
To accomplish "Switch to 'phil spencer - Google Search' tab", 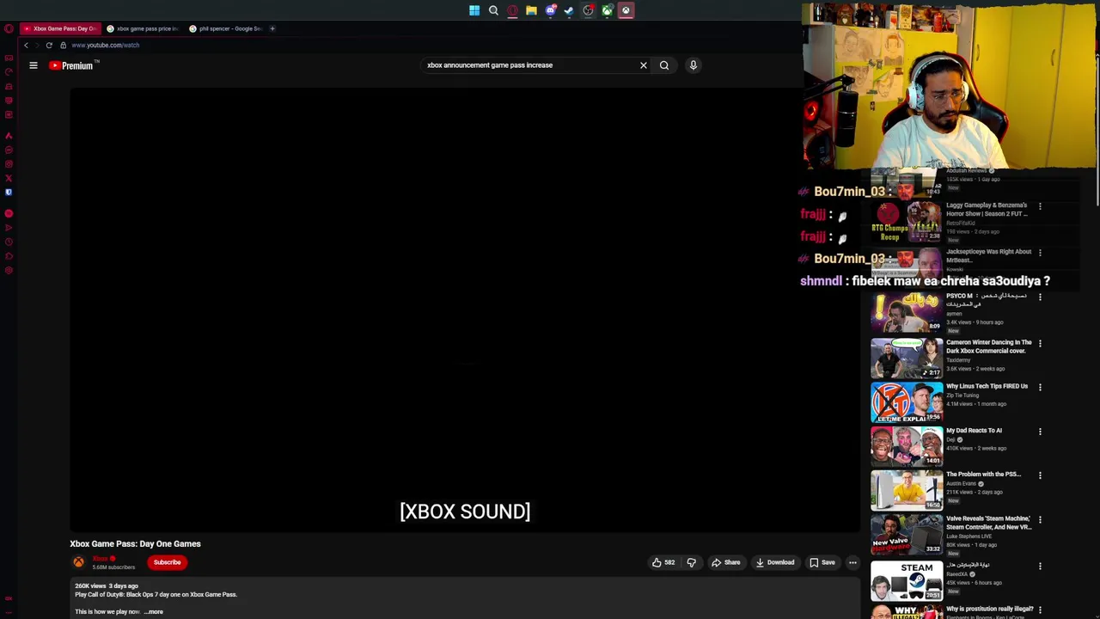I will (225, 28).
